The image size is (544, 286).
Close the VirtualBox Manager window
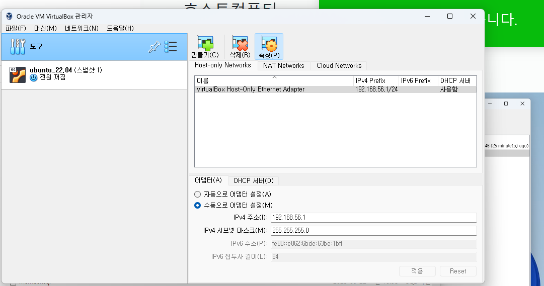tap(473, 16)
